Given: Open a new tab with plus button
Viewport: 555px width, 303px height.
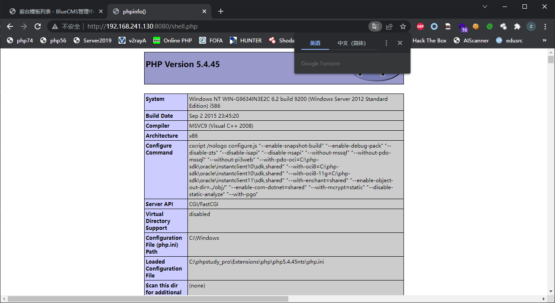Looking at the screenshot, I should 221,12.
